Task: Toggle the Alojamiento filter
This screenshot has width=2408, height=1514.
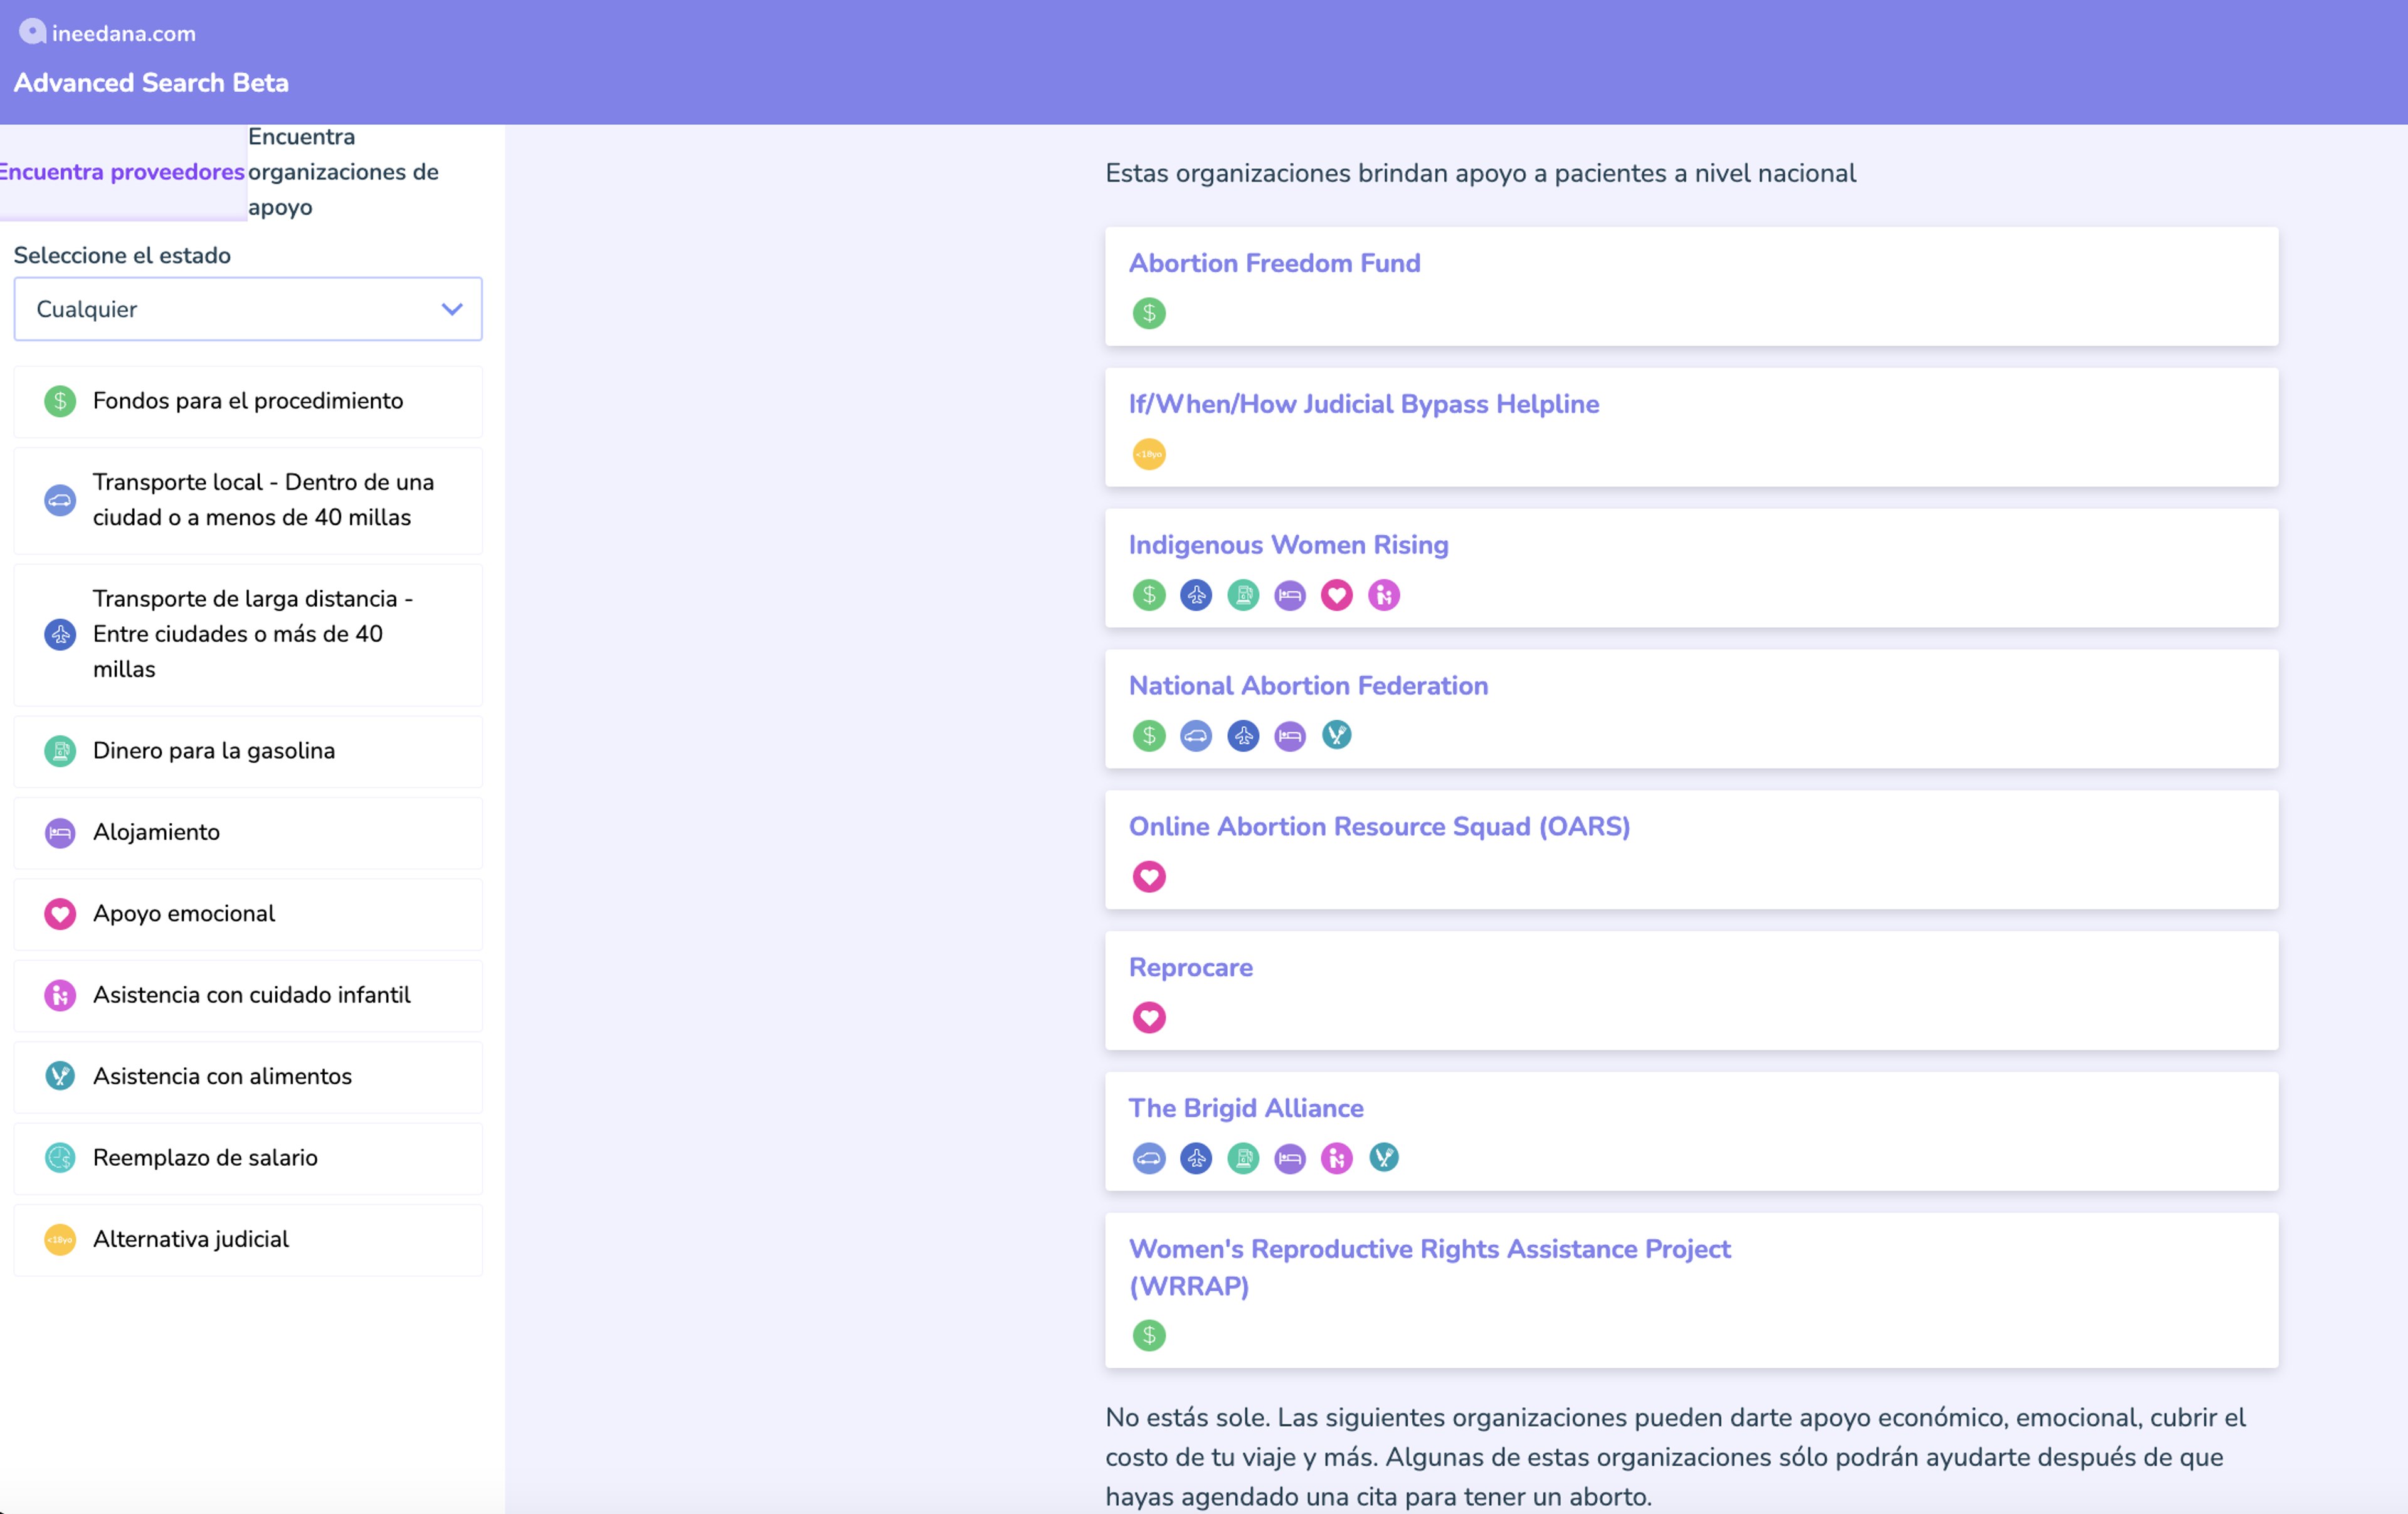Action: pos(247,833)
